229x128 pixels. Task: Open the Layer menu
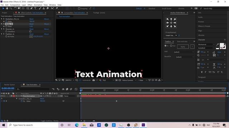pos(24,5)
